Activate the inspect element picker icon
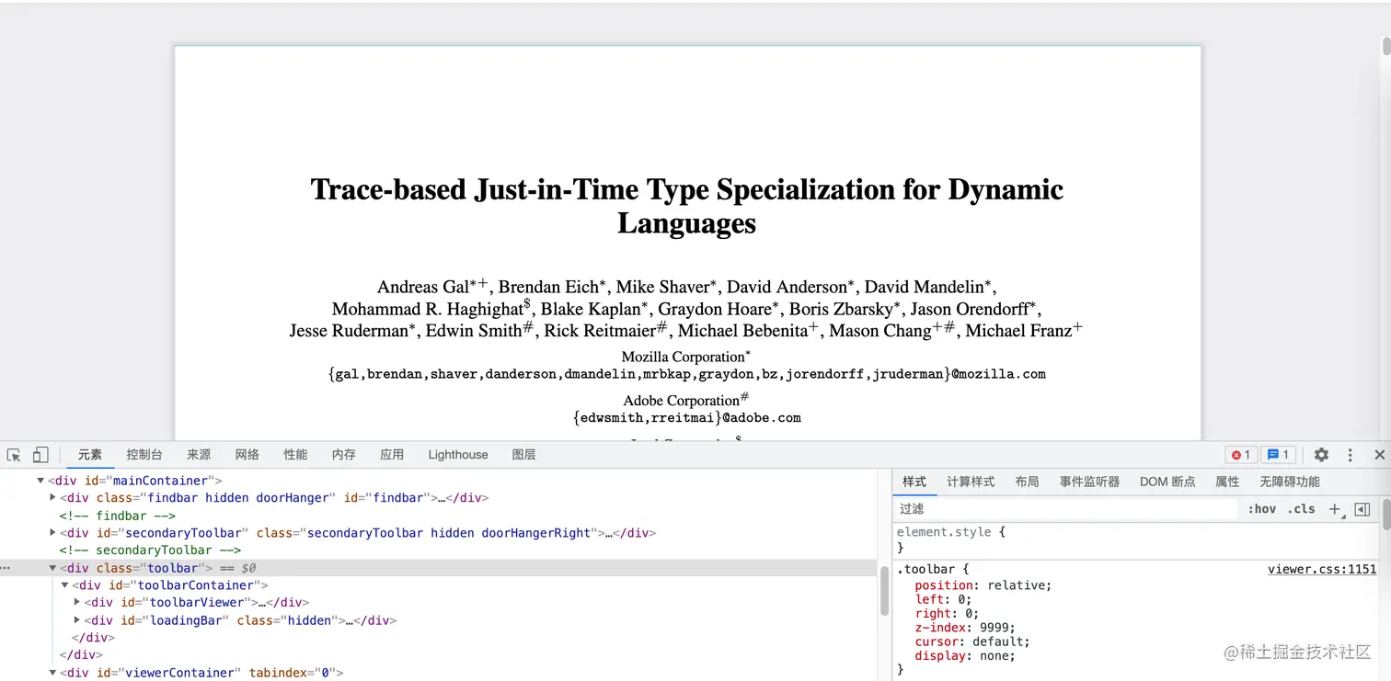1391x681 pixels. [14, 455]
